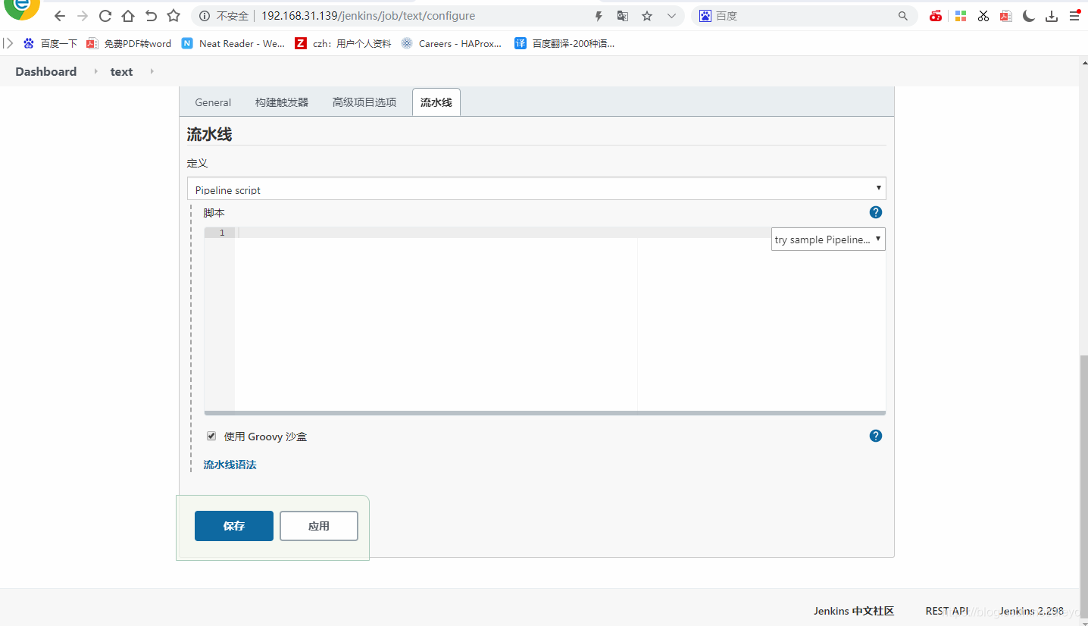Open Jenkins 中文社区 footer link

(x=854, y=611)
